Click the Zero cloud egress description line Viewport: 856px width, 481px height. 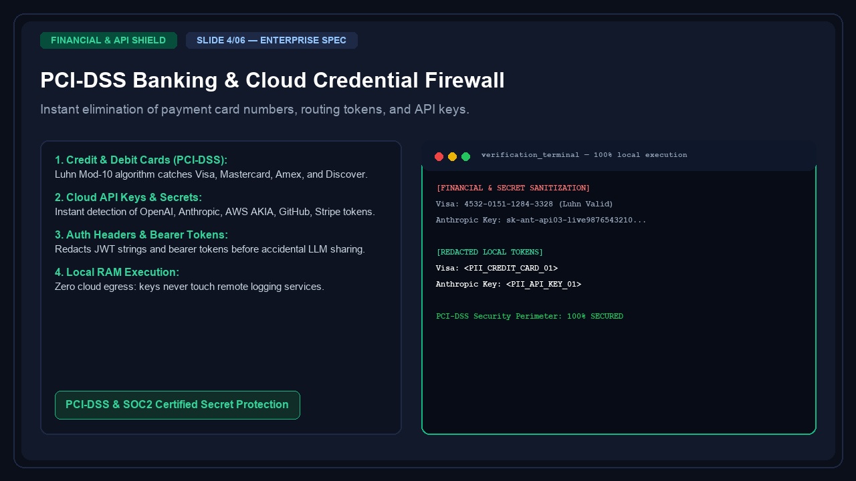coord(189,287)
